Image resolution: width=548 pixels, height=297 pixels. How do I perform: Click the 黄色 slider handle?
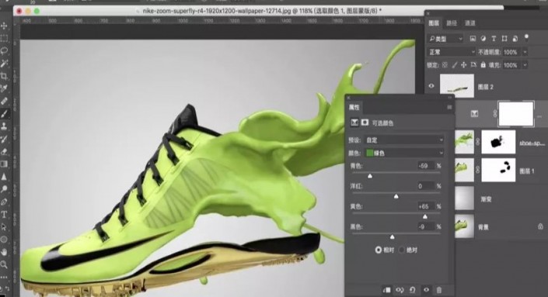424,216
